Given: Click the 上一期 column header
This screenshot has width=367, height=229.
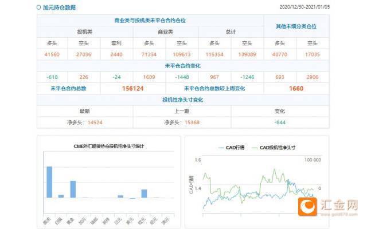Looking at the screenshot, I should pyautogui.click(x=182, y=111).
